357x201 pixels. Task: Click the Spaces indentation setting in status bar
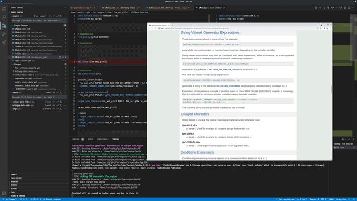pos(314,199)
